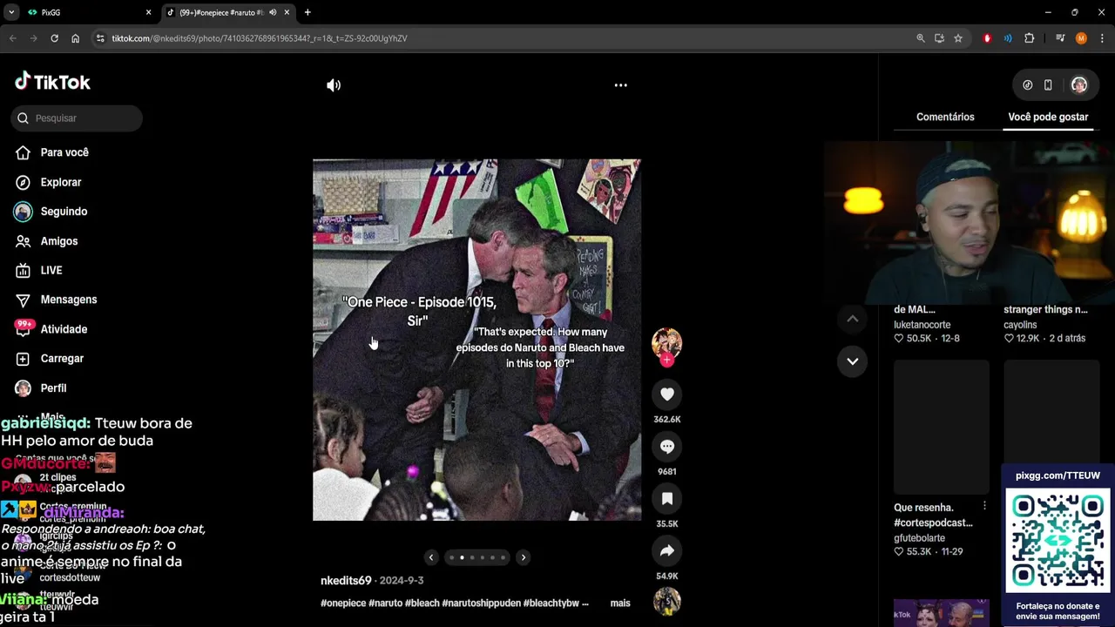The image size is (1115, 627).
Task: Expand caption with mais link
Action: click(620, 603)
